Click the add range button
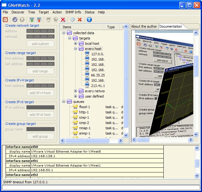This screenshot has height=192, width=202. [40, 71]
